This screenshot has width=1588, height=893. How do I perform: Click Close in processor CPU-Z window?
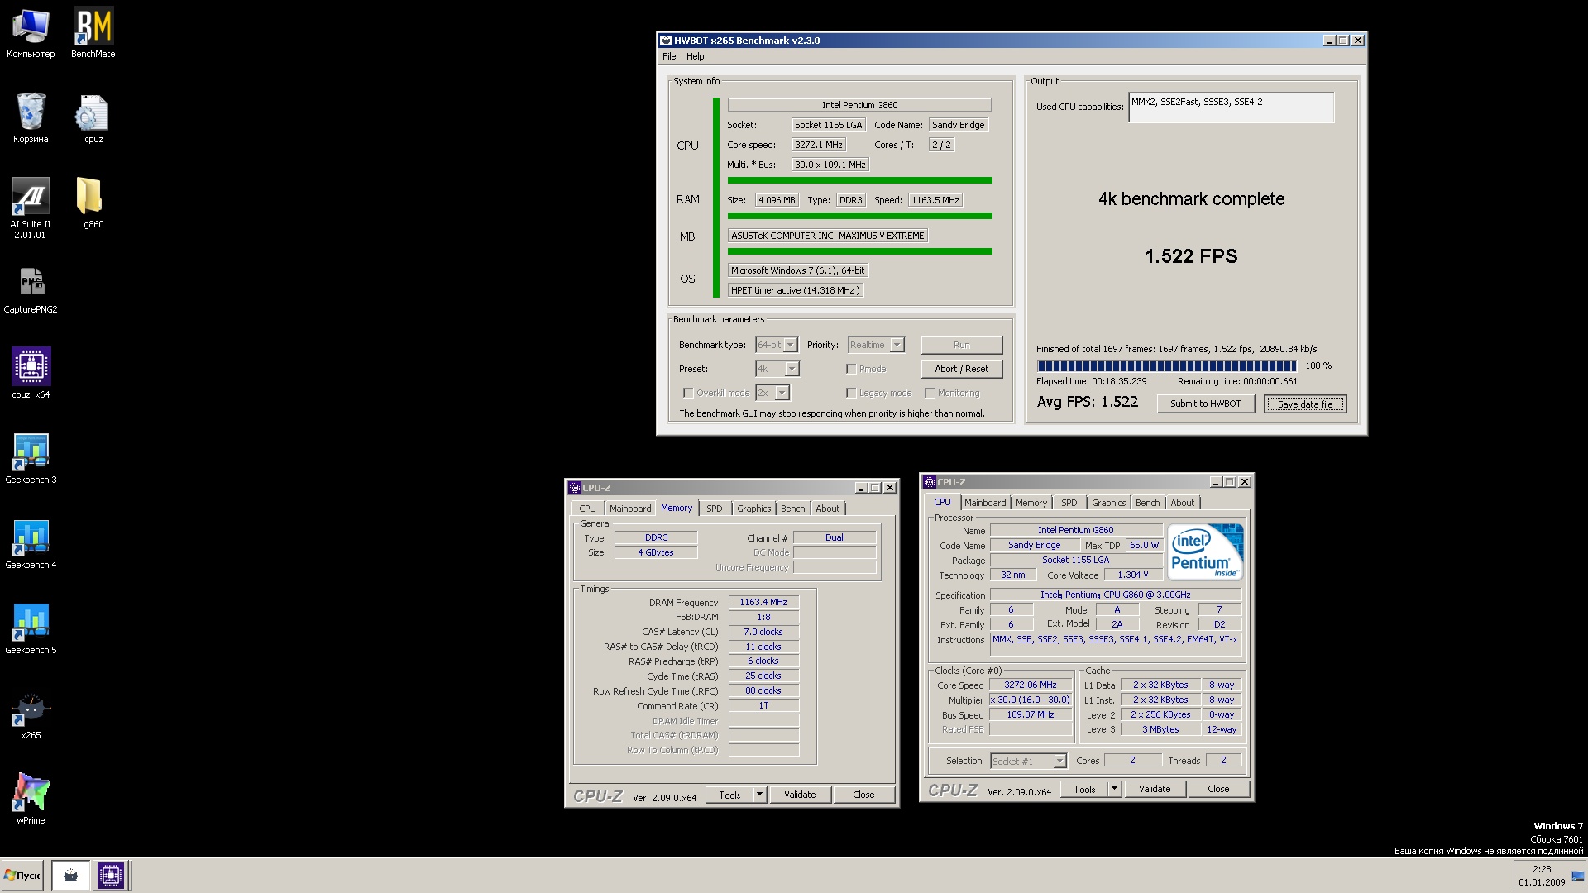[x=1218, y=789]
